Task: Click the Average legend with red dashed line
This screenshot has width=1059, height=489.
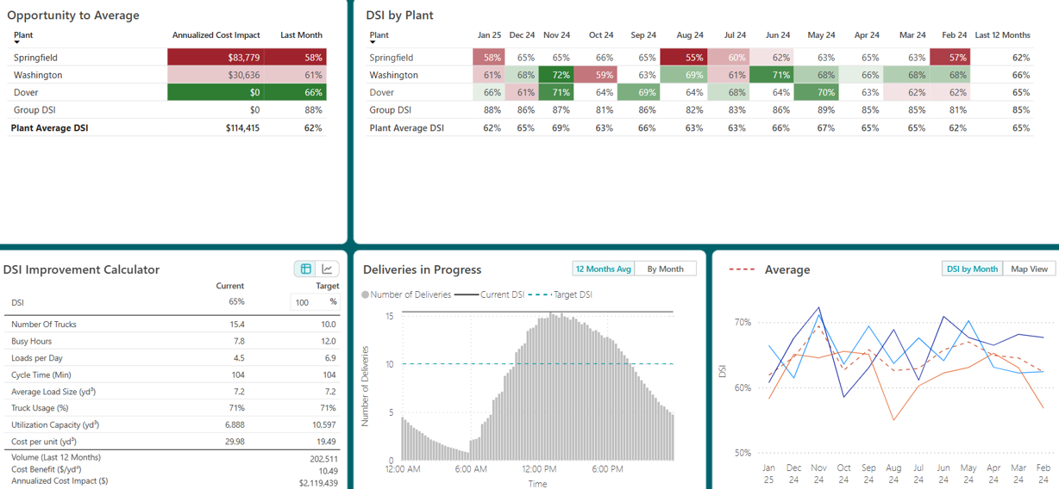Action: pyautogui.click(x=769, y=269)
